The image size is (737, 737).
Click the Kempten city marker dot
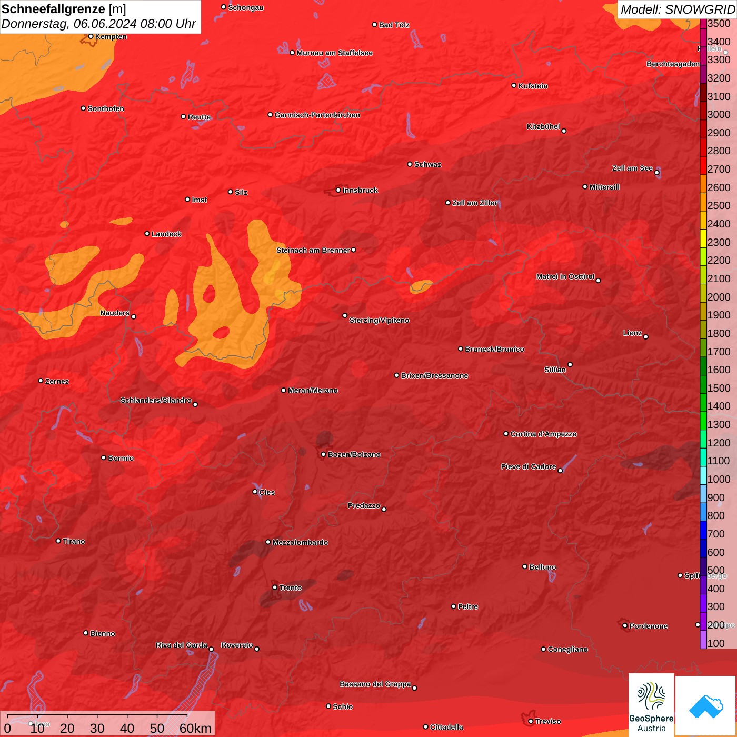[91, 36]
